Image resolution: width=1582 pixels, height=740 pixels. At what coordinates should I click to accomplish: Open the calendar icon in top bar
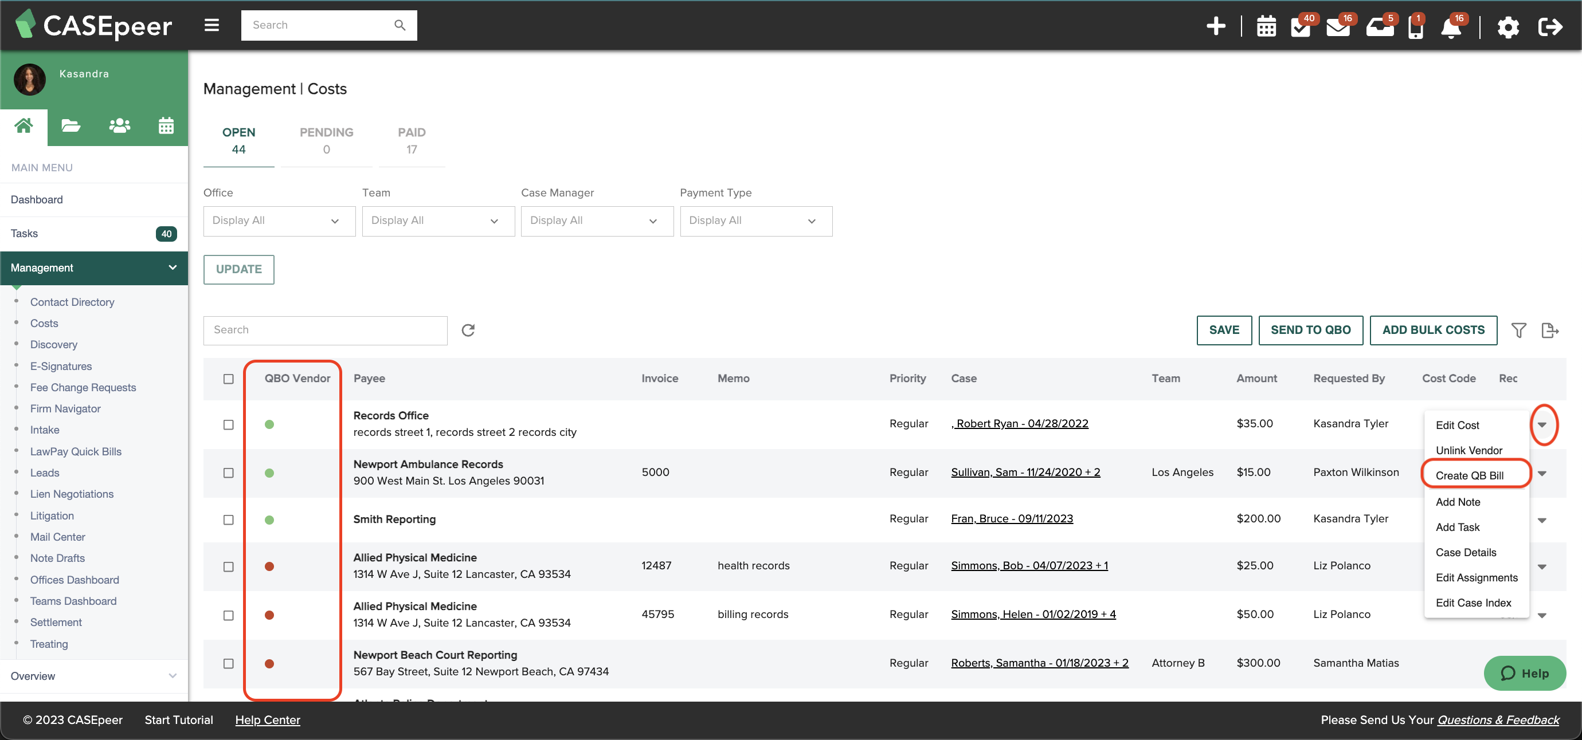pyautogui.click(x=1266, y=27)
